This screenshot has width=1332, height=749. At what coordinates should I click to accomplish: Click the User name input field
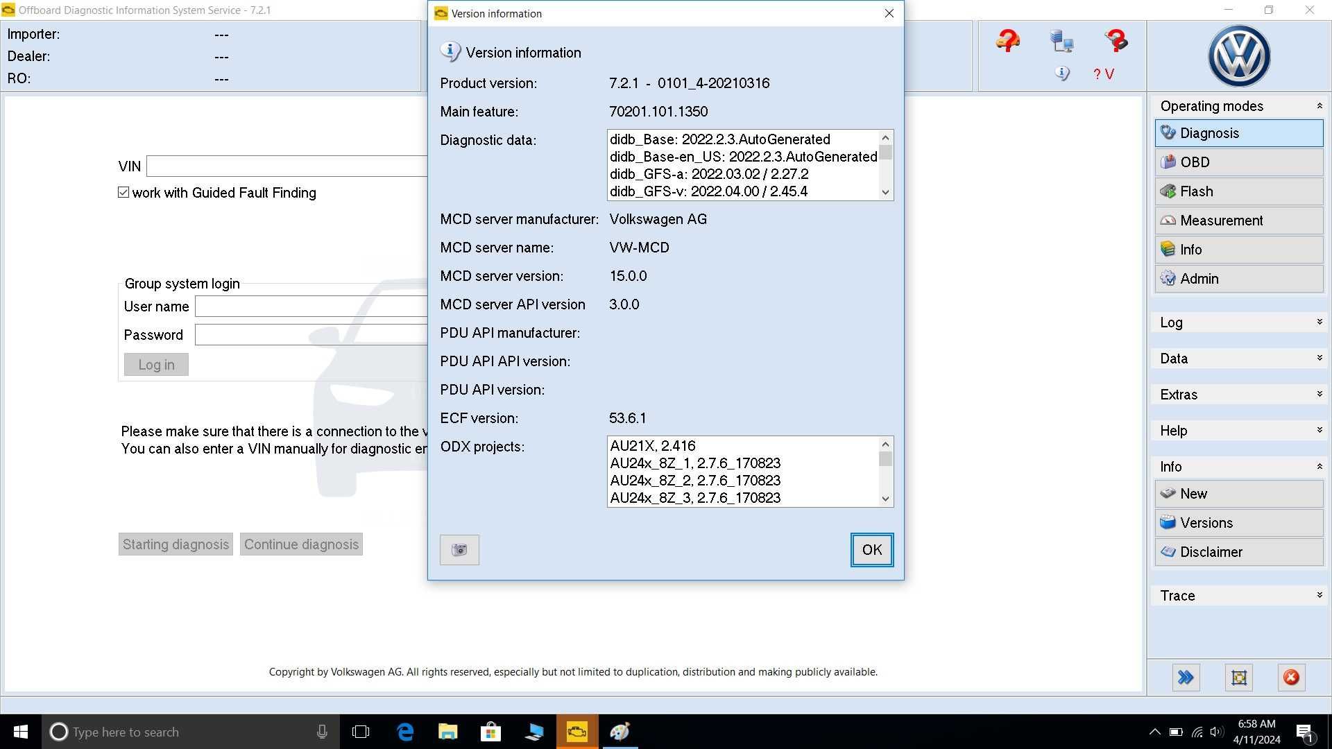tap(311, 307)
